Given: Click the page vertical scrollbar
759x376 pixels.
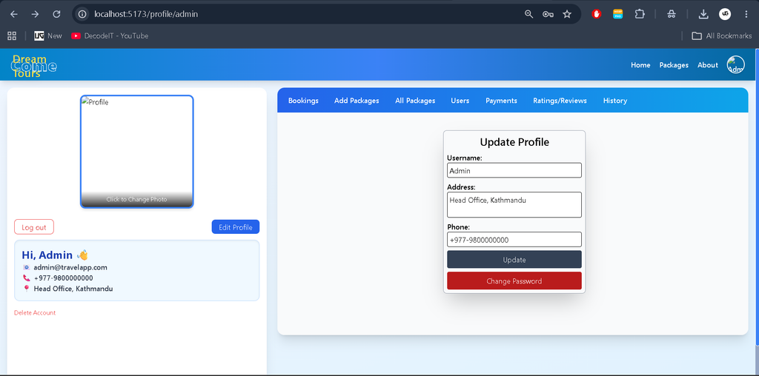Looking at the screenshot, I should [757, 197].
